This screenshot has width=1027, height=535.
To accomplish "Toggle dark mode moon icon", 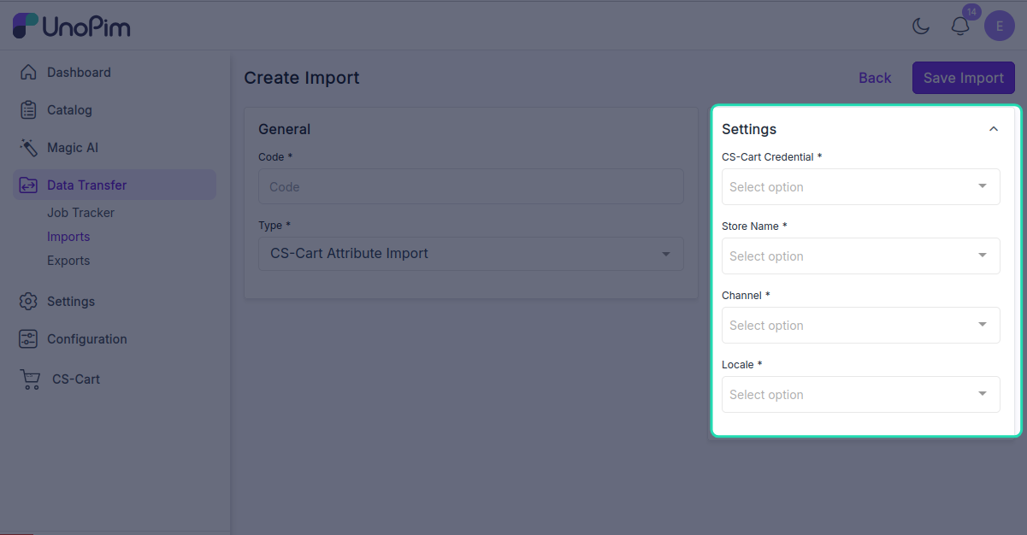I will click(x=921, y=26).
